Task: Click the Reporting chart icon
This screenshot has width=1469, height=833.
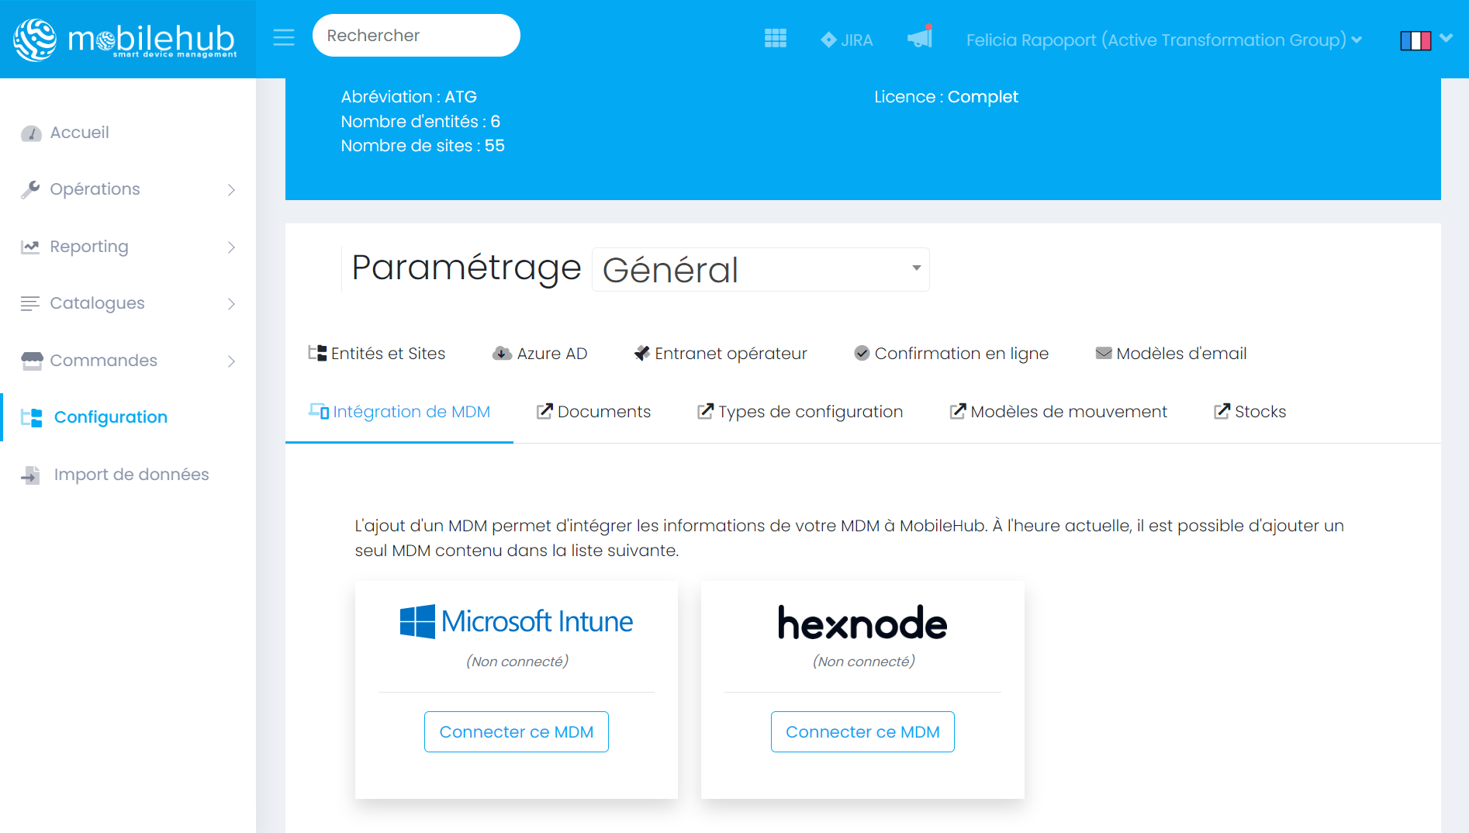Action: (x=30, y=247)
